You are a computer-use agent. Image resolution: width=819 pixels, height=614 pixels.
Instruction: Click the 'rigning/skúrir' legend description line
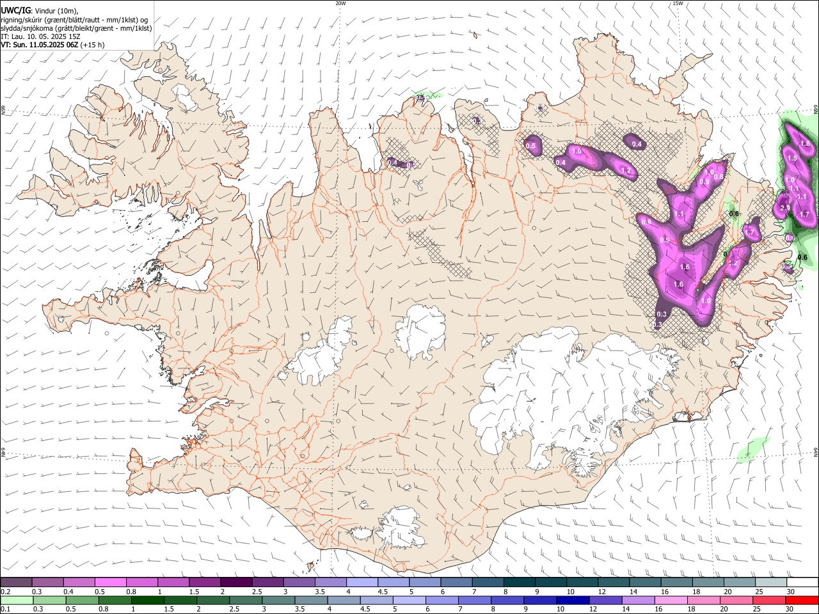(74, 19)
